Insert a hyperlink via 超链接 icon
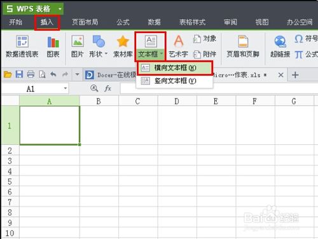The width and height of the screenshot is (318, 239). [x=280, y=46]
